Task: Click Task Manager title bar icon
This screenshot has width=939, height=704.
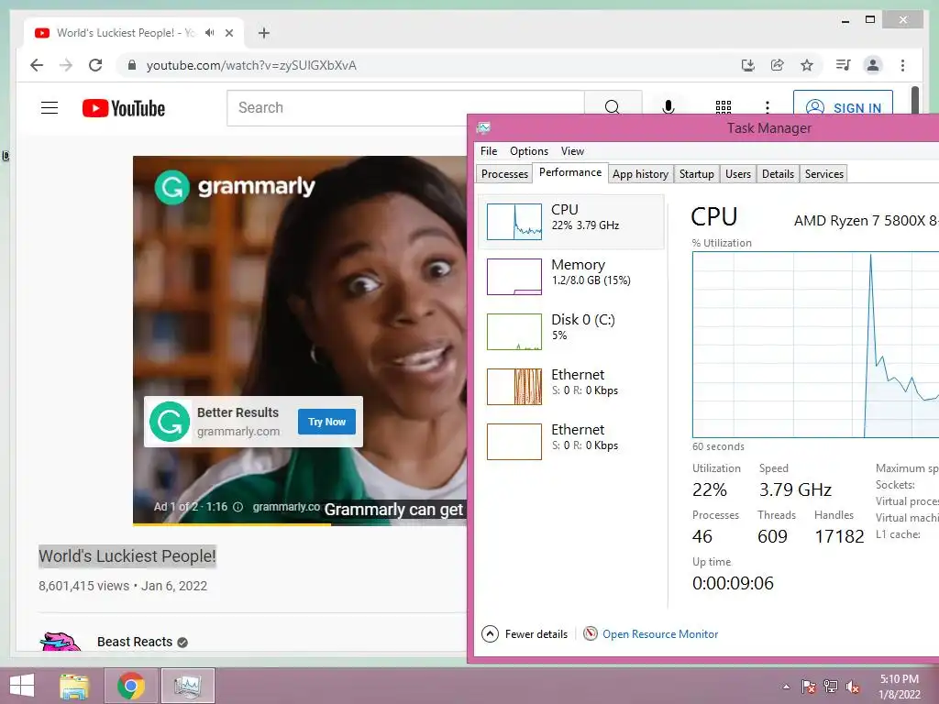Action: [483, 127]
